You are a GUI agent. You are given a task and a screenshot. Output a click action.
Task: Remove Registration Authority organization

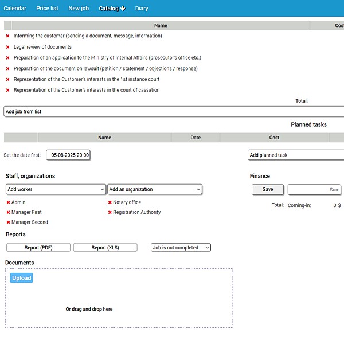[110, 213]
